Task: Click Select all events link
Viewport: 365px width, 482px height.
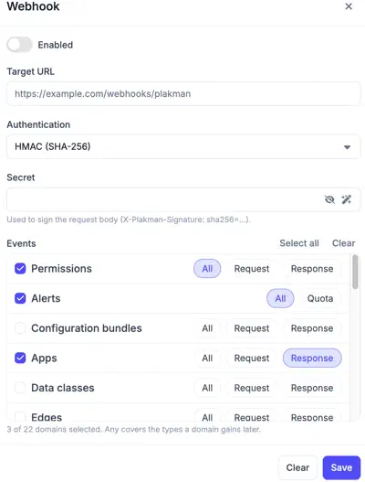Action: point(299,243)
